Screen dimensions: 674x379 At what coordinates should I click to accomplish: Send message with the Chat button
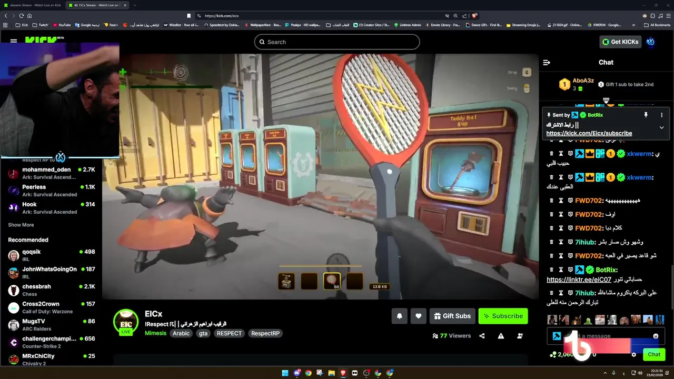[x=654, y=354]
